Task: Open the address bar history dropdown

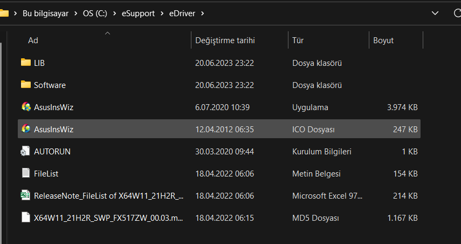Action: pyautogui.click(x=435, y=13)
